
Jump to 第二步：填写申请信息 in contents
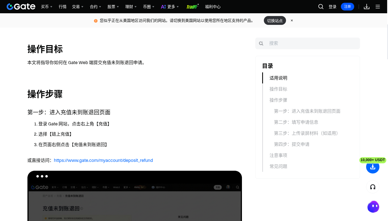(296, 122)
